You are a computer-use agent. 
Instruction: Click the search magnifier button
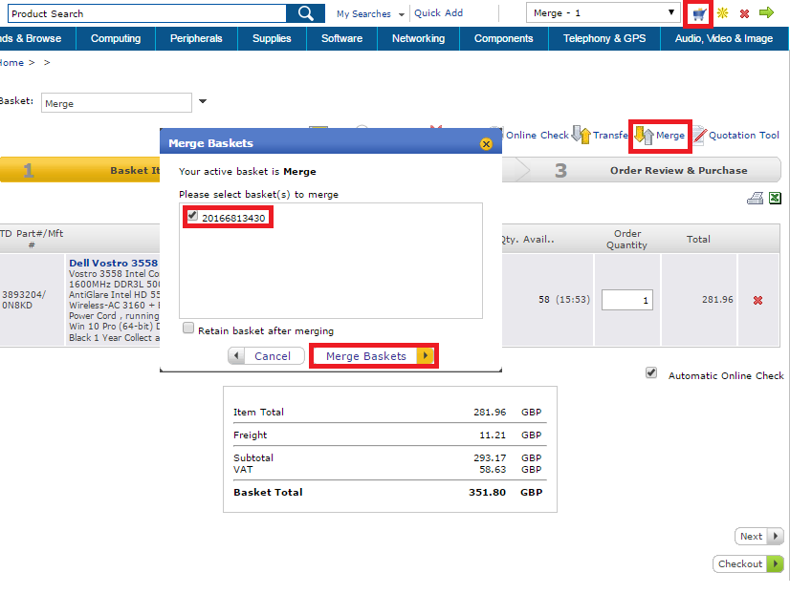point(306,13)
